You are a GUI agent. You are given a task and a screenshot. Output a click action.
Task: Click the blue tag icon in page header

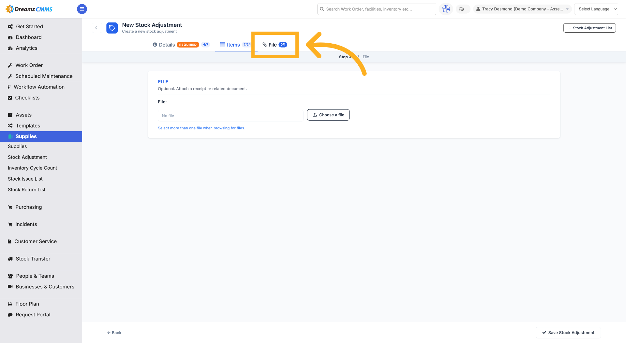[112, 28]
